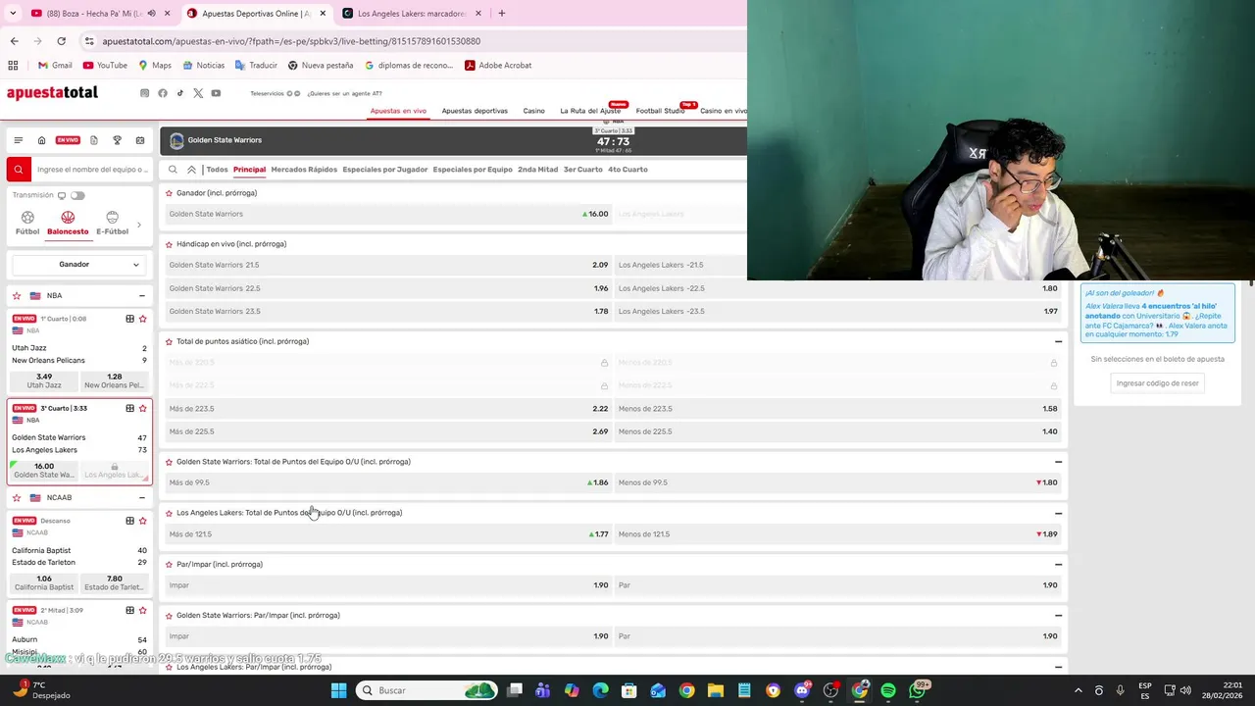Click the browser address bar URL
This screenshot has height=706, width=1255.
coord(291,41)
